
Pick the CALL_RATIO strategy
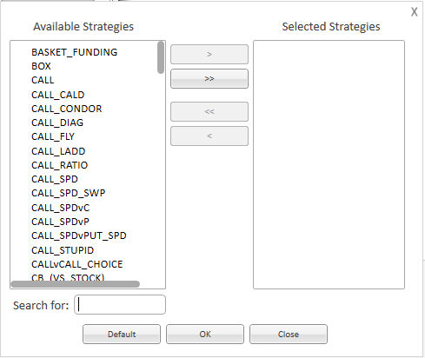tap(59, 165)
